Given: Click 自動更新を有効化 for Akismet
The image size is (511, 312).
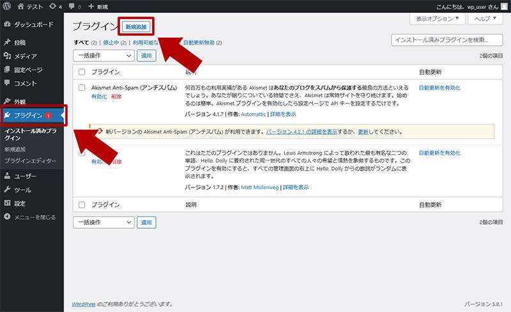Looking at the screenshot, I should tap(439, 88).
